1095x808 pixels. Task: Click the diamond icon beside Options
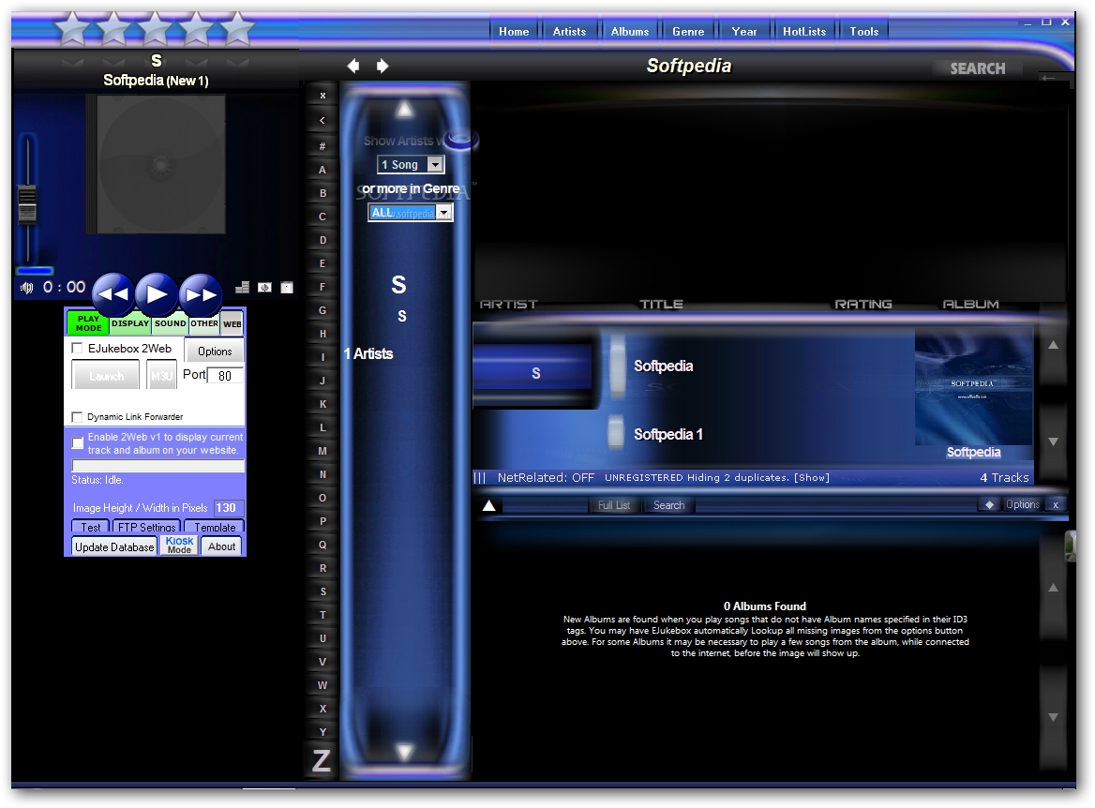coord(989,505)
